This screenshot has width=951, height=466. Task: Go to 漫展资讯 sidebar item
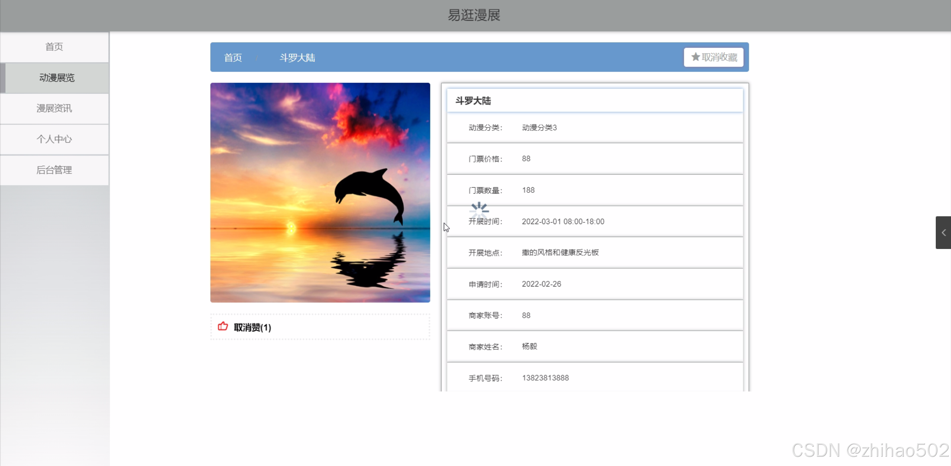[x=54, y=109]
